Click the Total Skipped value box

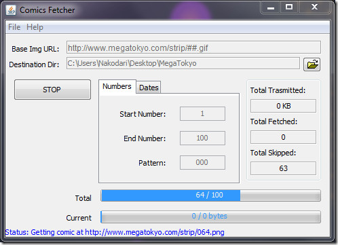(x=283, y=168)
